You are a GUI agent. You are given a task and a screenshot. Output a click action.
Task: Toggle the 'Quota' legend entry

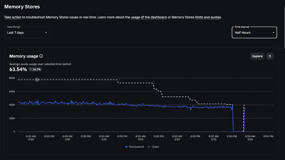(153, 147)
